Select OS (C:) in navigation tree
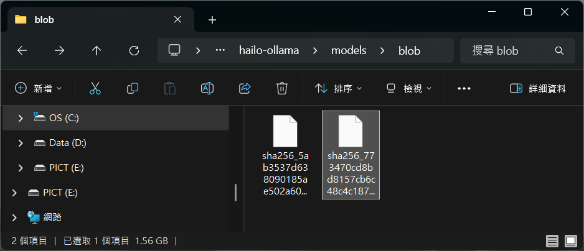Image resolution: width=584 pixels, height=251 pixels. tap(115, 118)
